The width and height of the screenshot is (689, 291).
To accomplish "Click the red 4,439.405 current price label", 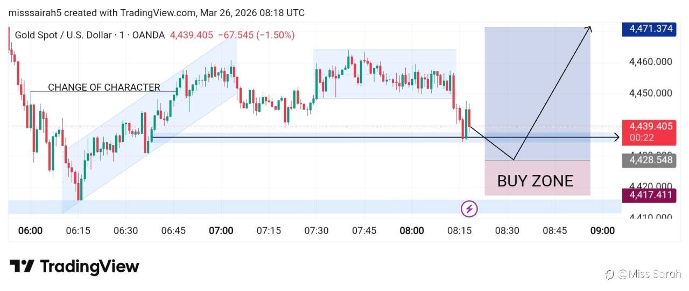I will (648, 127).
